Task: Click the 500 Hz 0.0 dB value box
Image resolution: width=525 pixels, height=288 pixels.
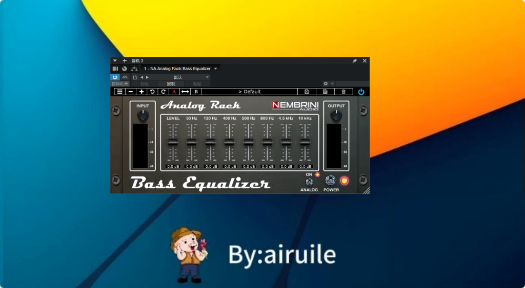Action: pyautogui.click(x=249, y=166)
